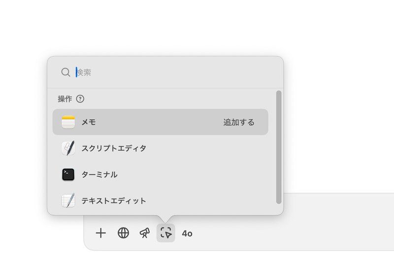Open the plus attachment menu

tap(100, 233)
